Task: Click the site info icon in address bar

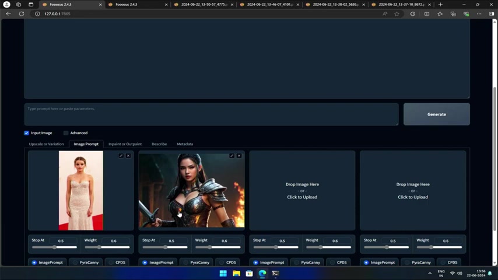Action: point(37,14)
